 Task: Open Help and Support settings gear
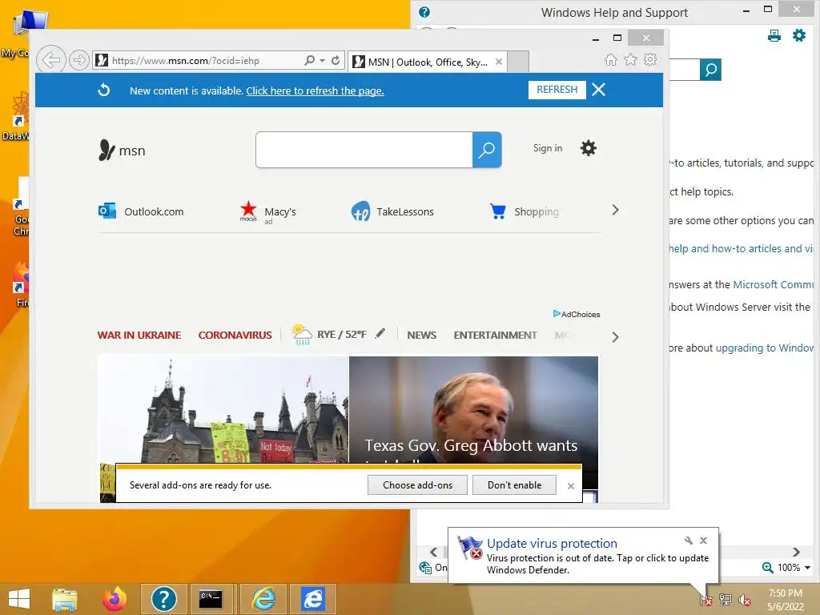click(799, 35)
